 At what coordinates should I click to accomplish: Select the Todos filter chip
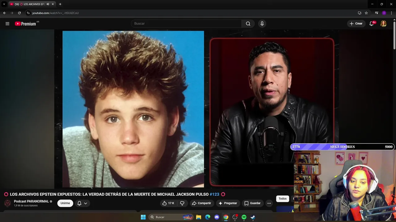[x=282, y=199]
